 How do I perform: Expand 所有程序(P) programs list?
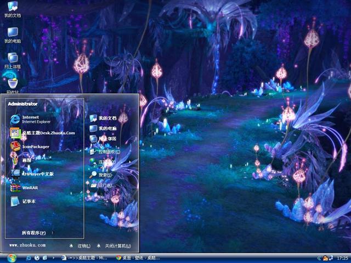37,233
